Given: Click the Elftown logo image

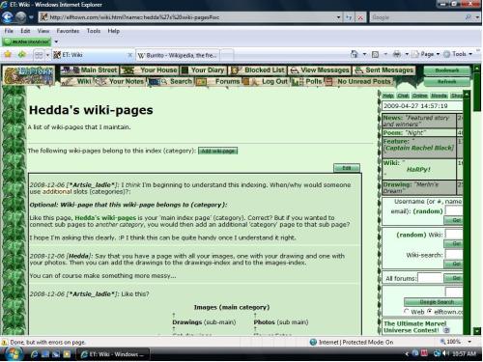Looking at the screenshot, I should [29, 75].
